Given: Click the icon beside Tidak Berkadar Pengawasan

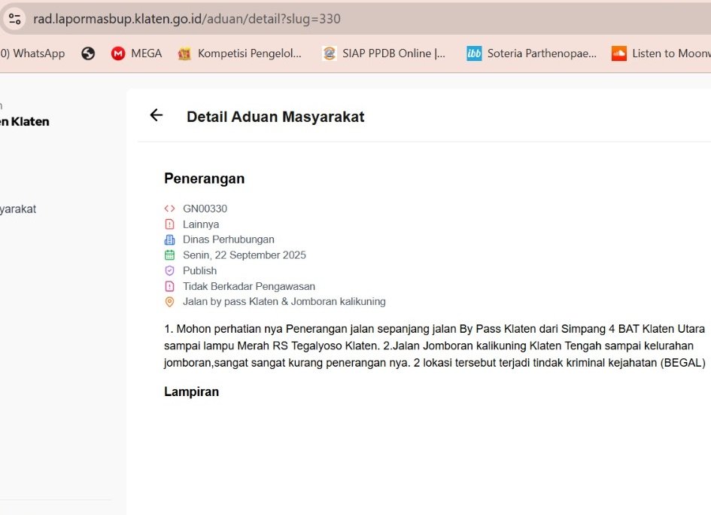Looking at the screenshot, I should (169, 286).
